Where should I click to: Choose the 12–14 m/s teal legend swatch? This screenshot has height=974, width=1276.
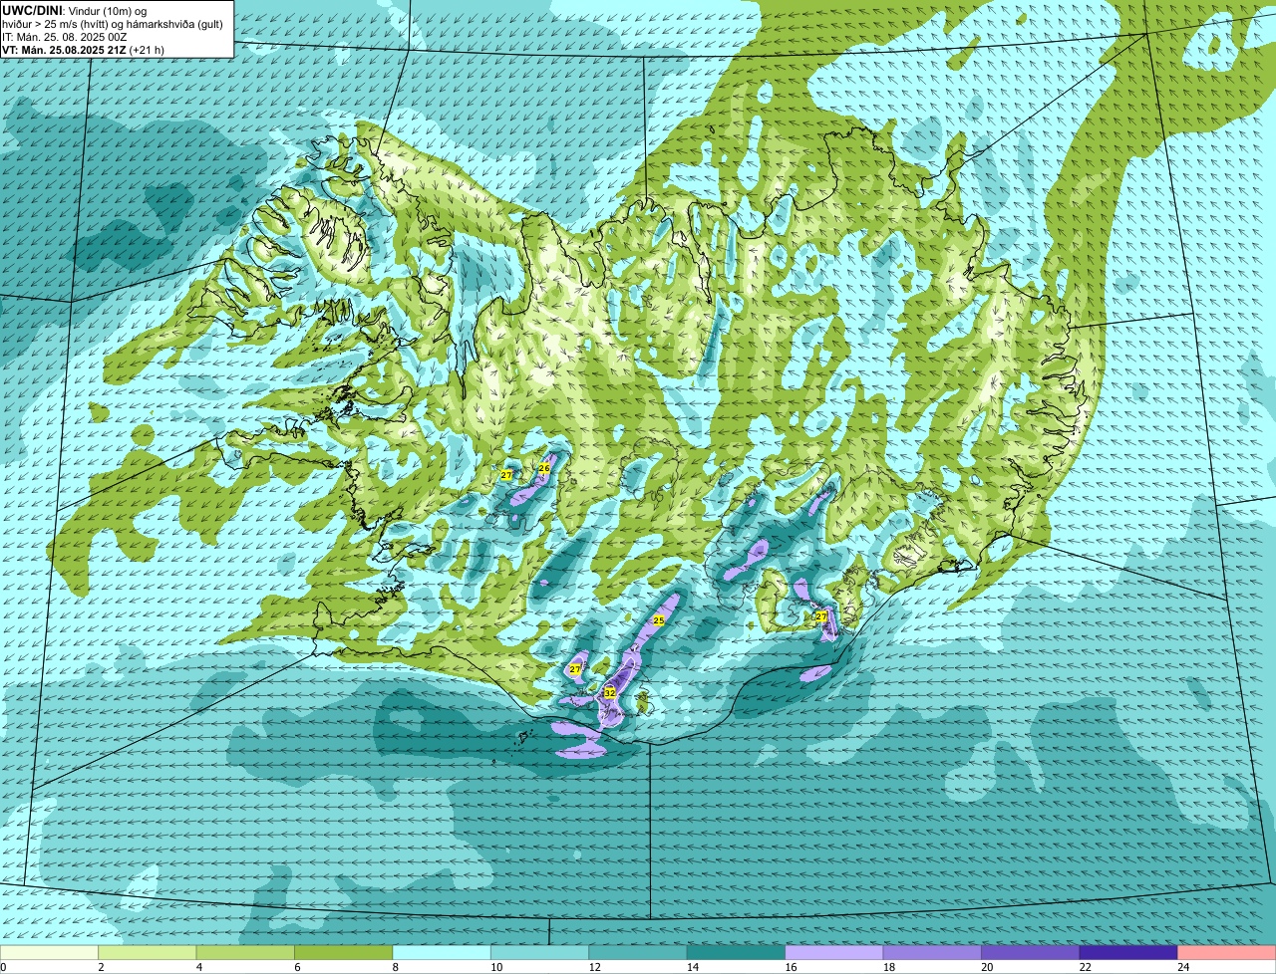click(x=638, y=953)
